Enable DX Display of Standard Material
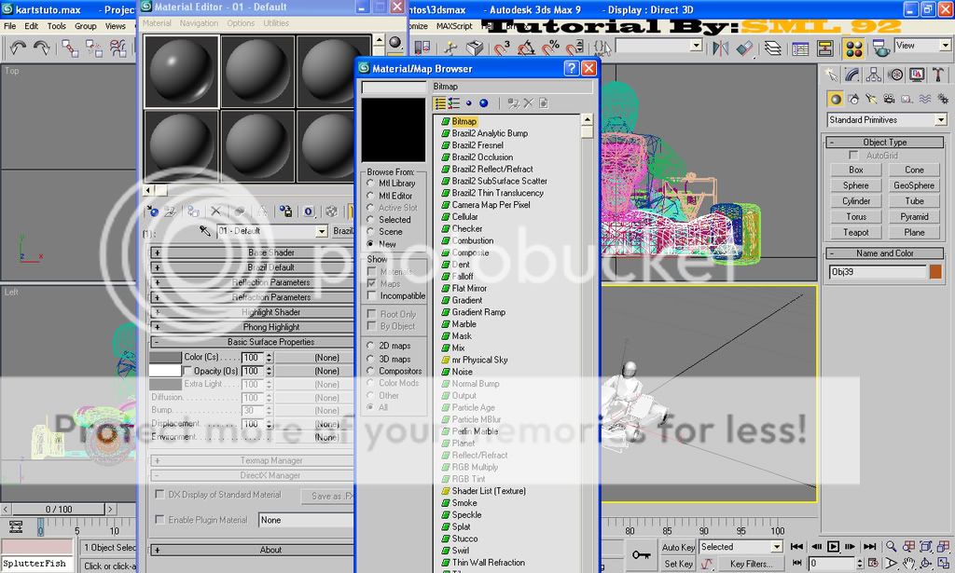The height and width of the screenshot is (573, 955). click(159, 494)
